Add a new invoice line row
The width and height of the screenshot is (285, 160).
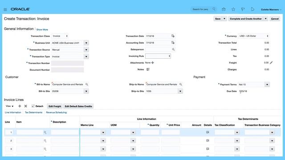(20, 106)
